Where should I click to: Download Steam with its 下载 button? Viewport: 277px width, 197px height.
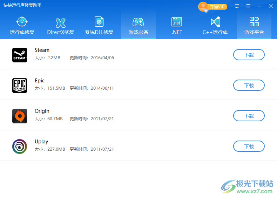click(249, 55)
